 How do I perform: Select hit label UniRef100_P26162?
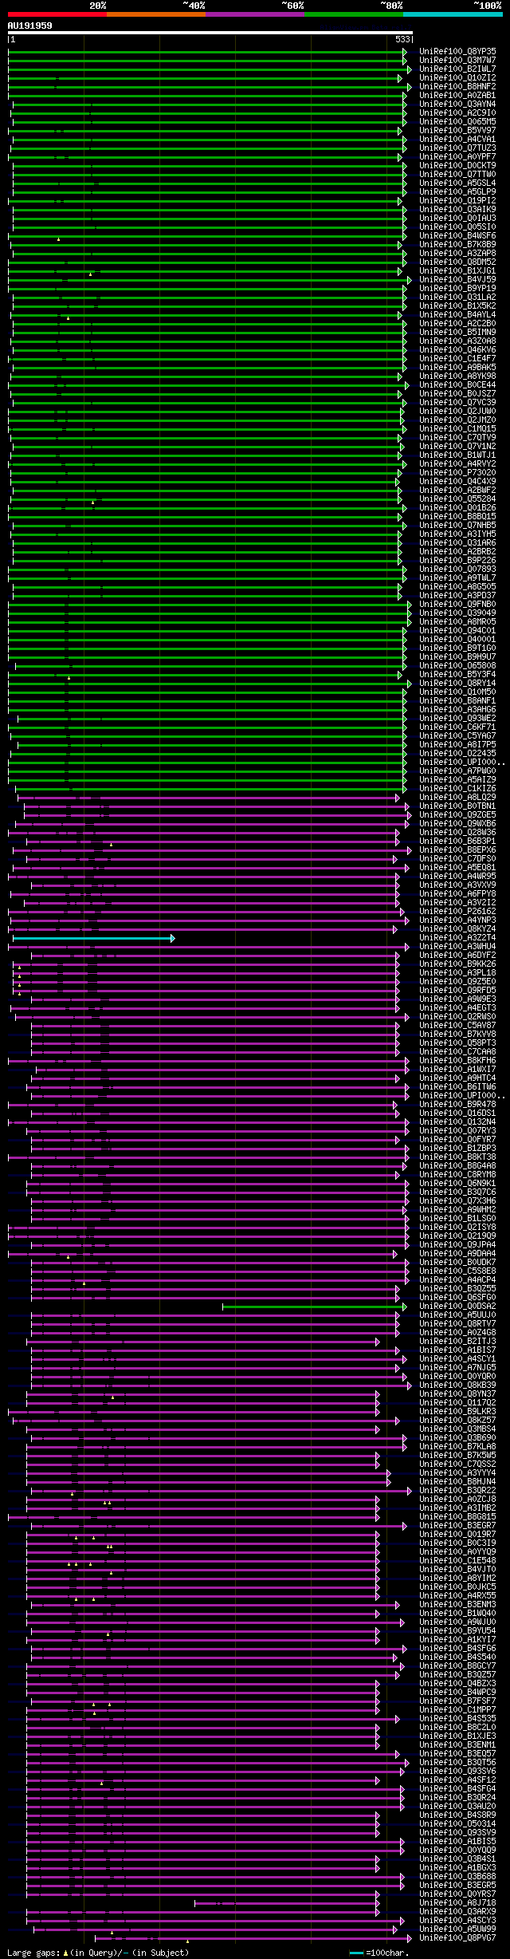click(457, 912)
